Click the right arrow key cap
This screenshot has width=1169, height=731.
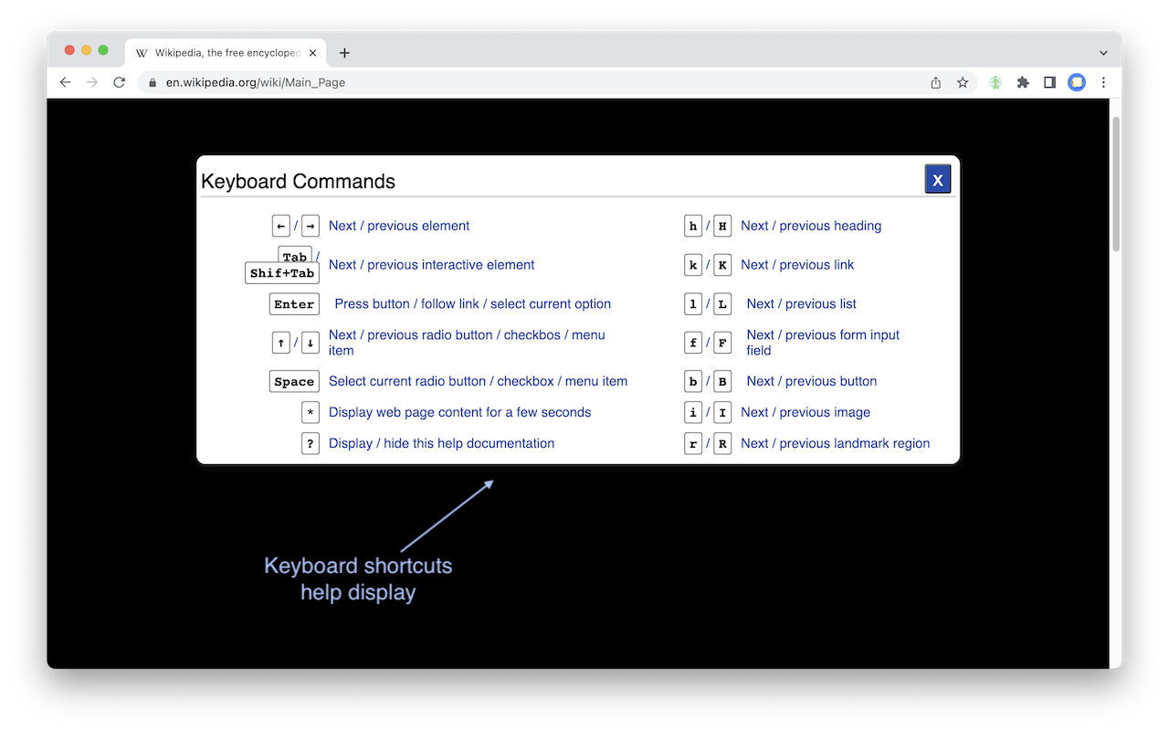point(311,226)
